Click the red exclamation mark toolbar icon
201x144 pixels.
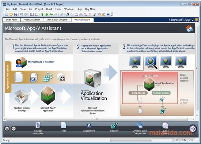coord(90,14)
